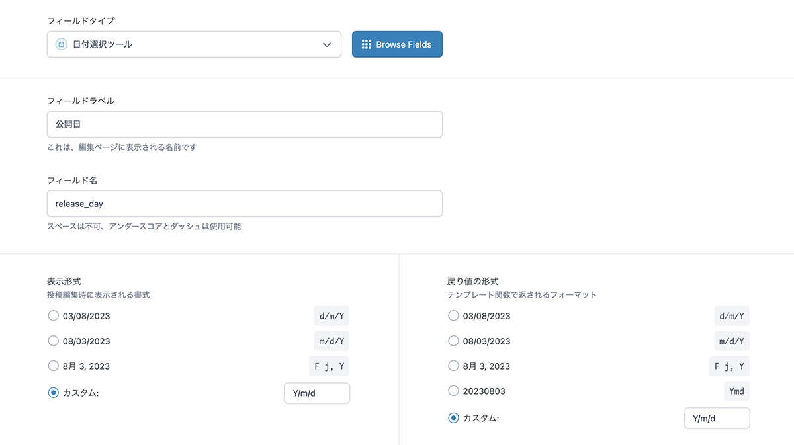Screen dimensions: 794x445
Task: Click the Browse Fields button
Action: pyautogui.click(x=397, y=44)
